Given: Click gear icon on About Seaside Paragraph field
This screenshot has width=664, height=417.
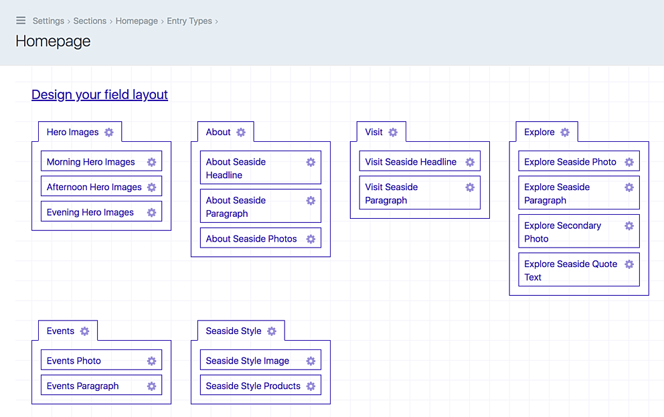Looking at the screenshot, I should [x=311, y=200].
